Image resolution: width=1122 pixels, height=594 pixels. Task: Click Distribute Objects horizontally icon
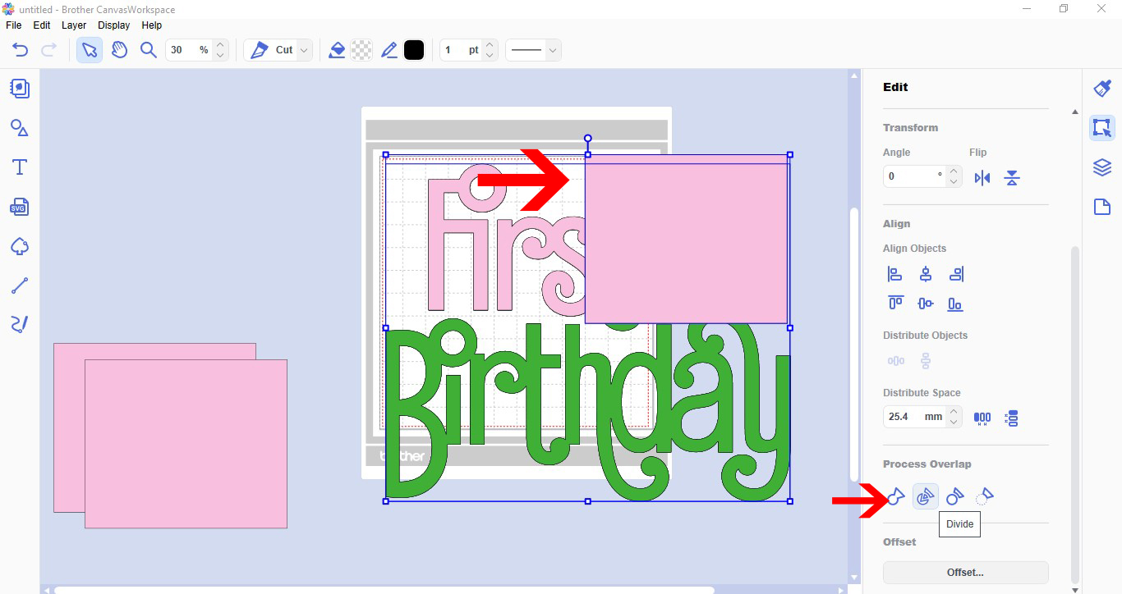pyautogui.click(x=895, y=361)
